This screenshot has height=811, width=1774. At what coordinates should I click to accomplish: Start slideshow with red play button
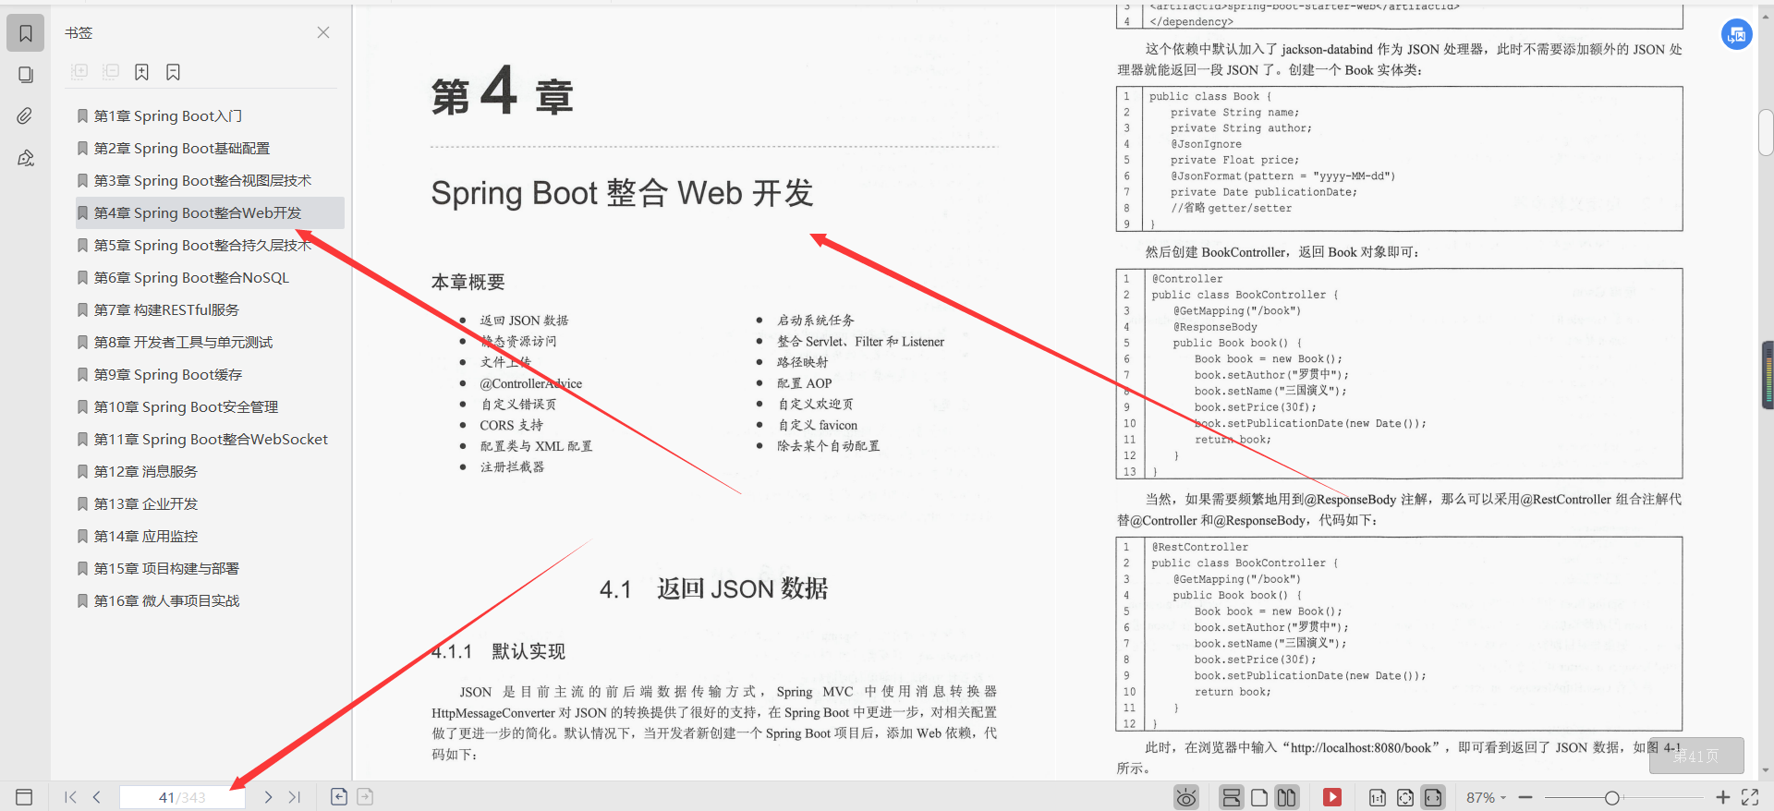coord(1331,797)
